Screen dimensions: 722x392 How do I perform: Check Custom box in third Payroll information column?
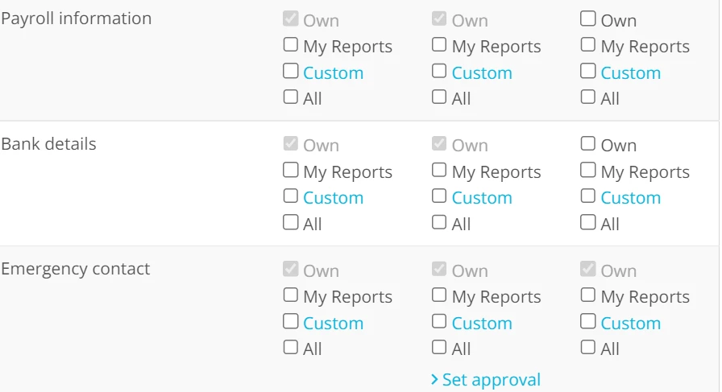coord(588,71)
